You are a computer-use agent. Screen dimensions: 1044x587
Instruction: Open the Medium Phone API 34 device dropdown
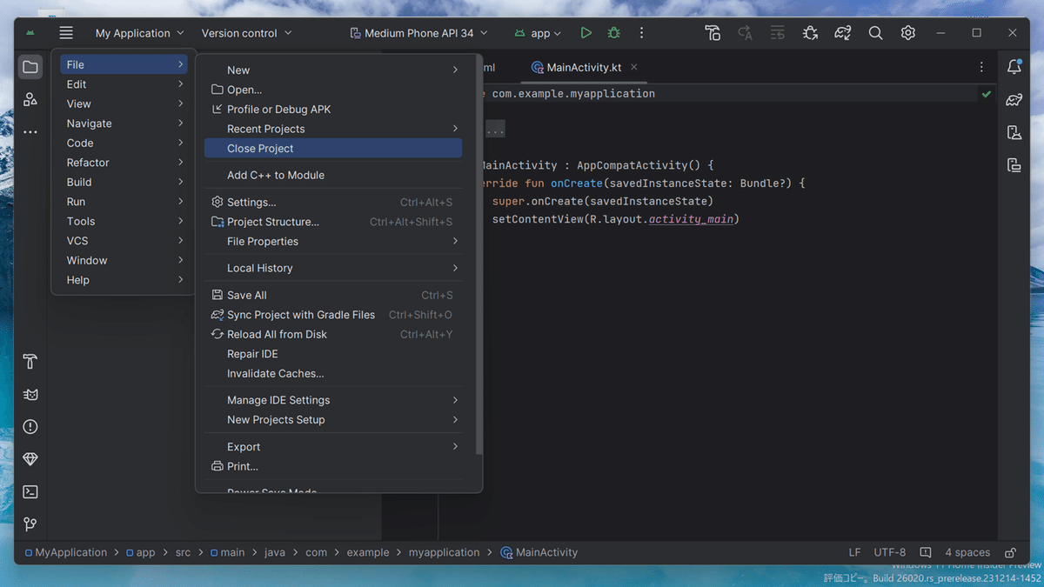click(x=419, y=33)
